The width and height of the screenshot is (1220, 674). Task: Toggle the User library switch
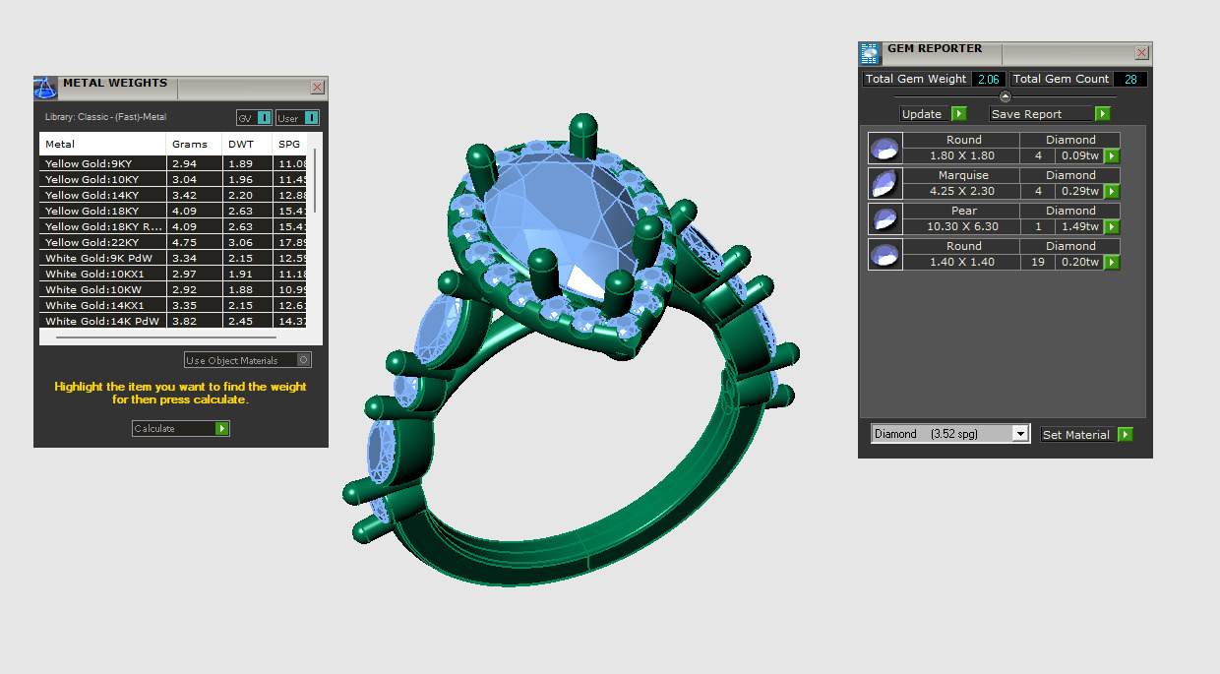click(x=311, y=118)
